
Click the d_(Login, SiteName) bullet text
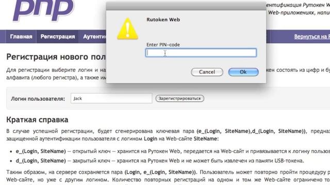point(41,161)
